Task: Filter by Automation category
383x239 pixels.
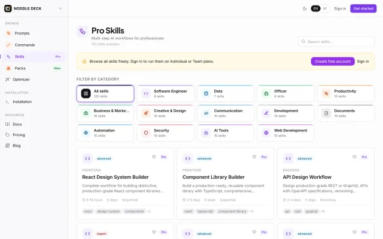Action: click(105, 133)
